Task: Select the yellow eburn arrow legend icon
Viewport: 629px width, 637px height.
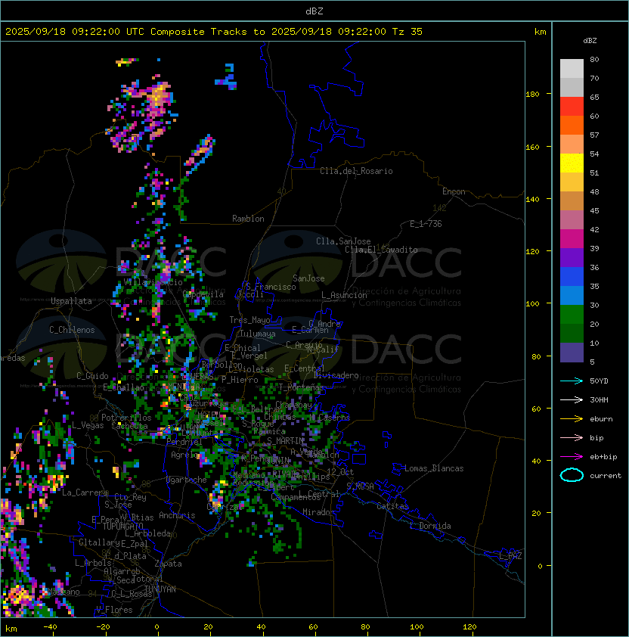Action: (572, 418)
